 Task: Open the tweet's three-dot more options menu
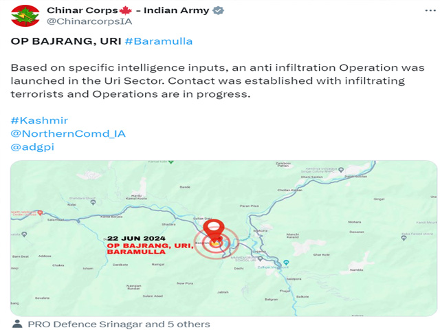tap(430, 11)
